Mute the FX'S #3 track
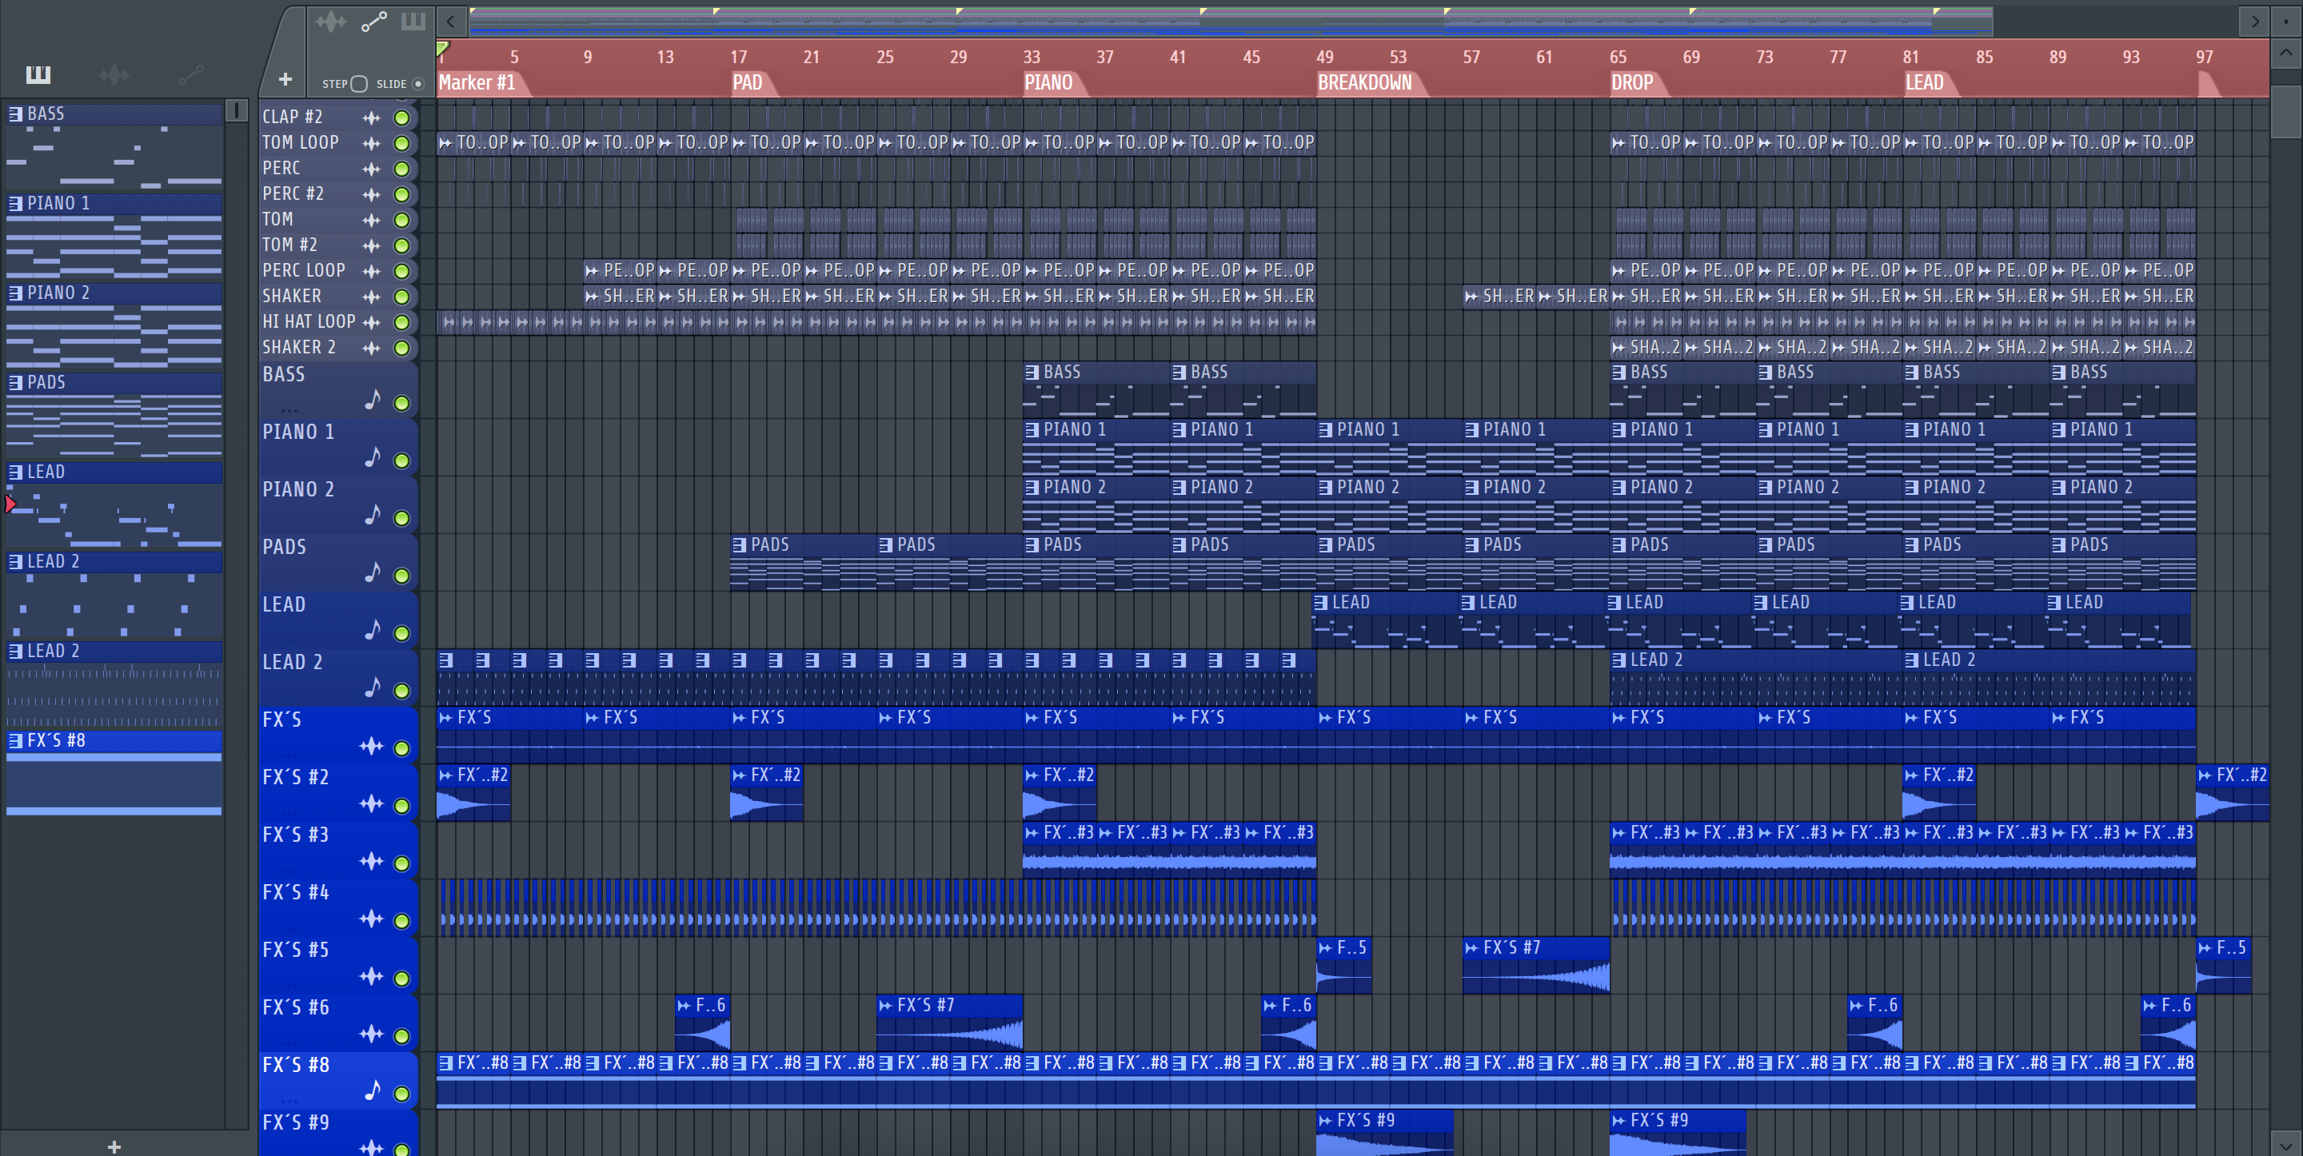The image size is (2303, 1156). [x=402, y=863]
